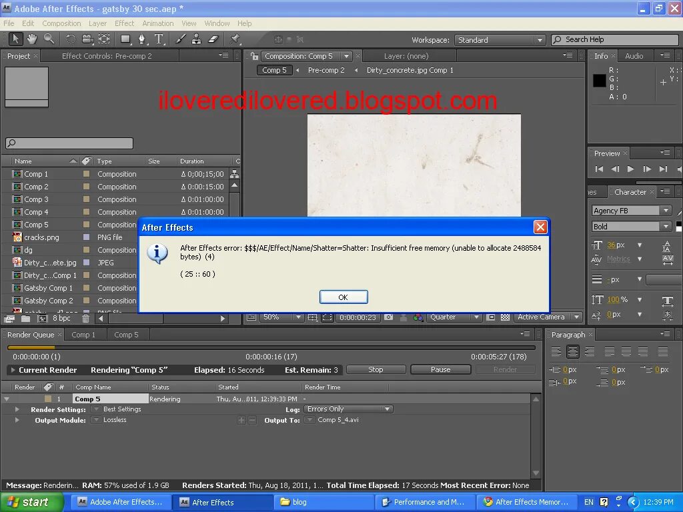Select the Unified Camera tool
The image size is (683, 512).
[x=87, y=39]
